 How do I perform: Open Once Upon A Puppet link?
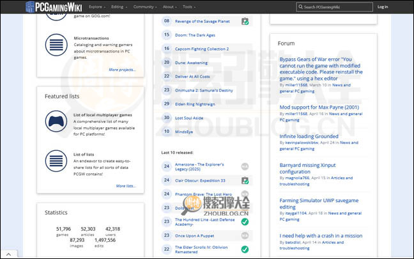click(195, 236)
